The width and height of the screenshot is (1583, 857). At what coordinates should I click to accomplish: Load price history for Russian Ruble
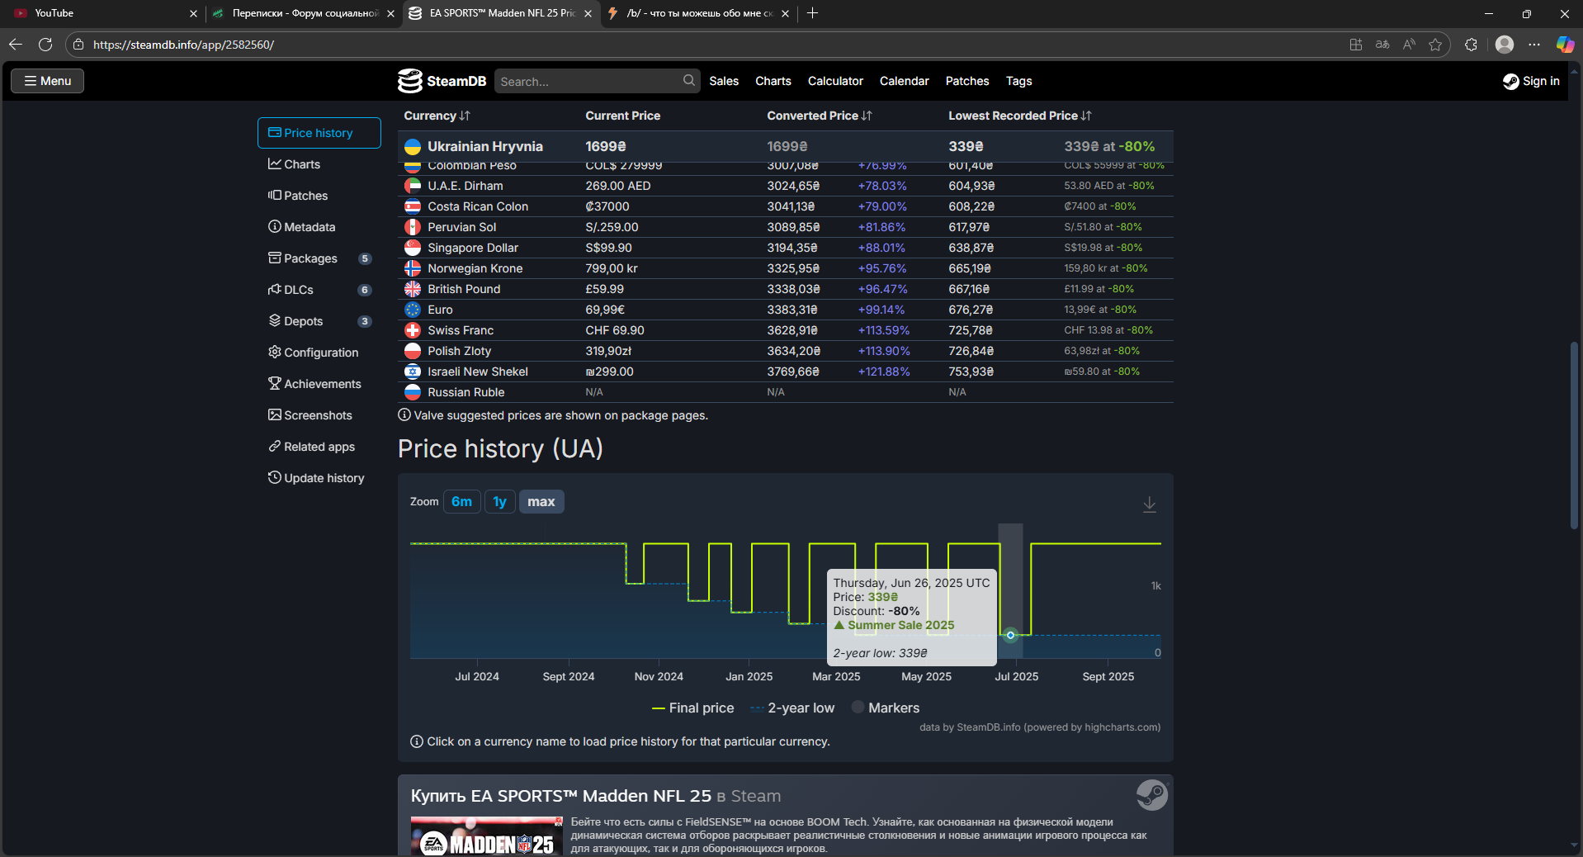[465, 392]
